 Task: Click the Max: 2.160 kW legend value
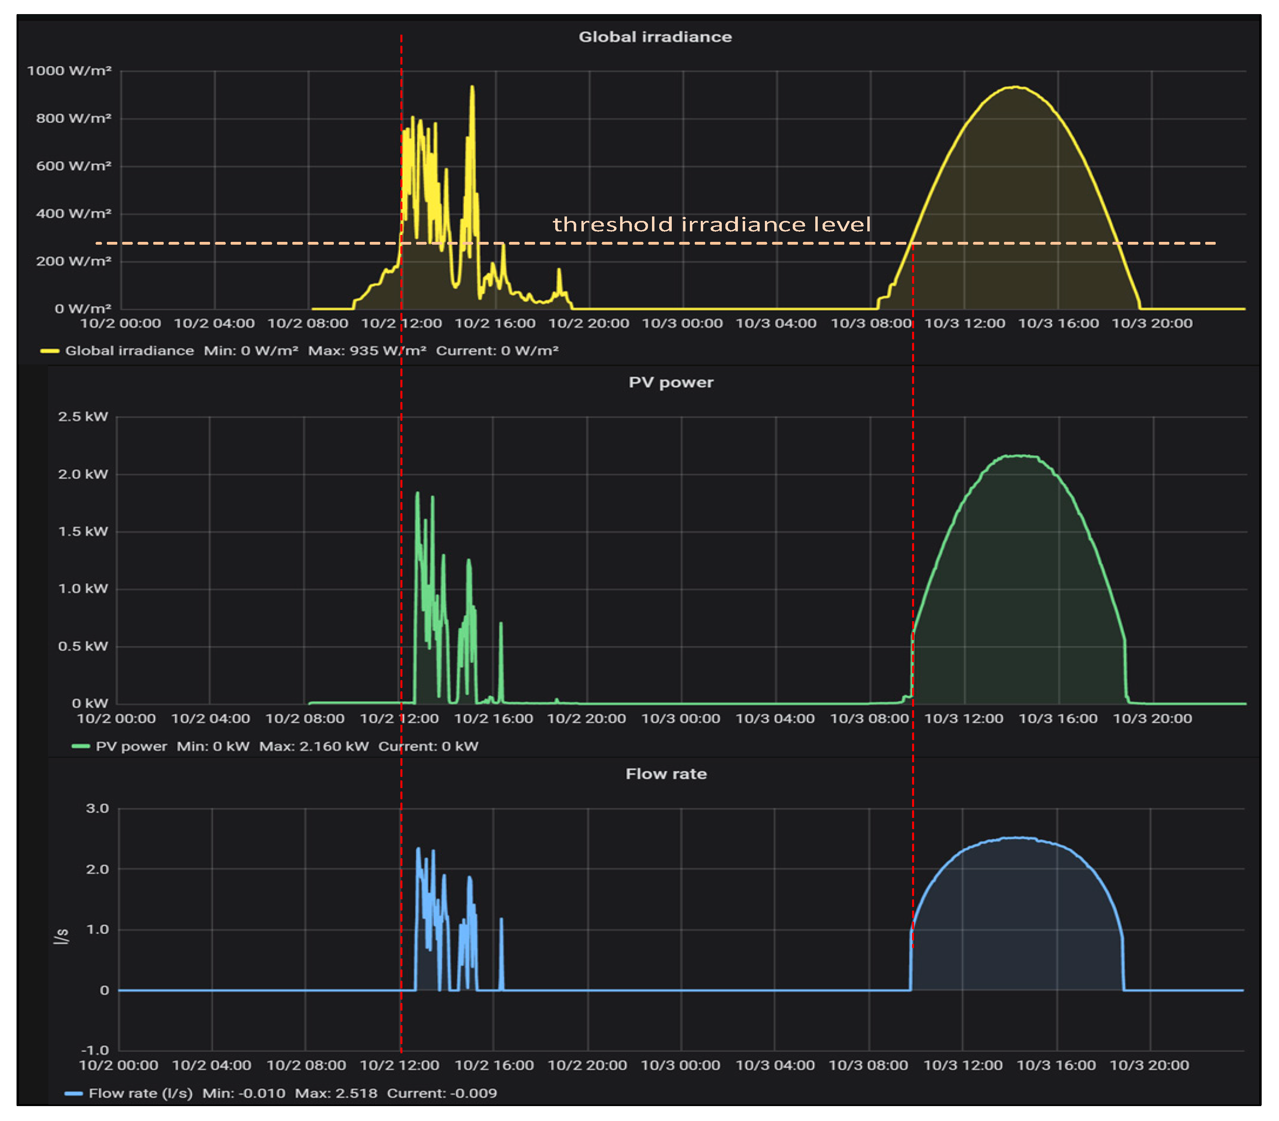click(313, 746)
